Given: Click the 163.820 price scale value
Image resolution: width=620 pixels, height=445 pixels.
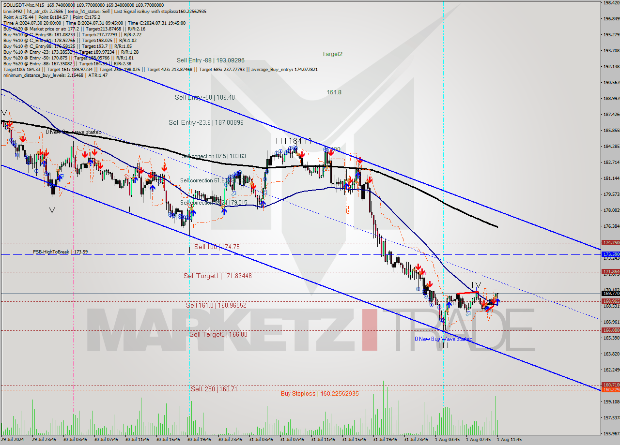Looking at the screenshot, I should click(611, 354).
